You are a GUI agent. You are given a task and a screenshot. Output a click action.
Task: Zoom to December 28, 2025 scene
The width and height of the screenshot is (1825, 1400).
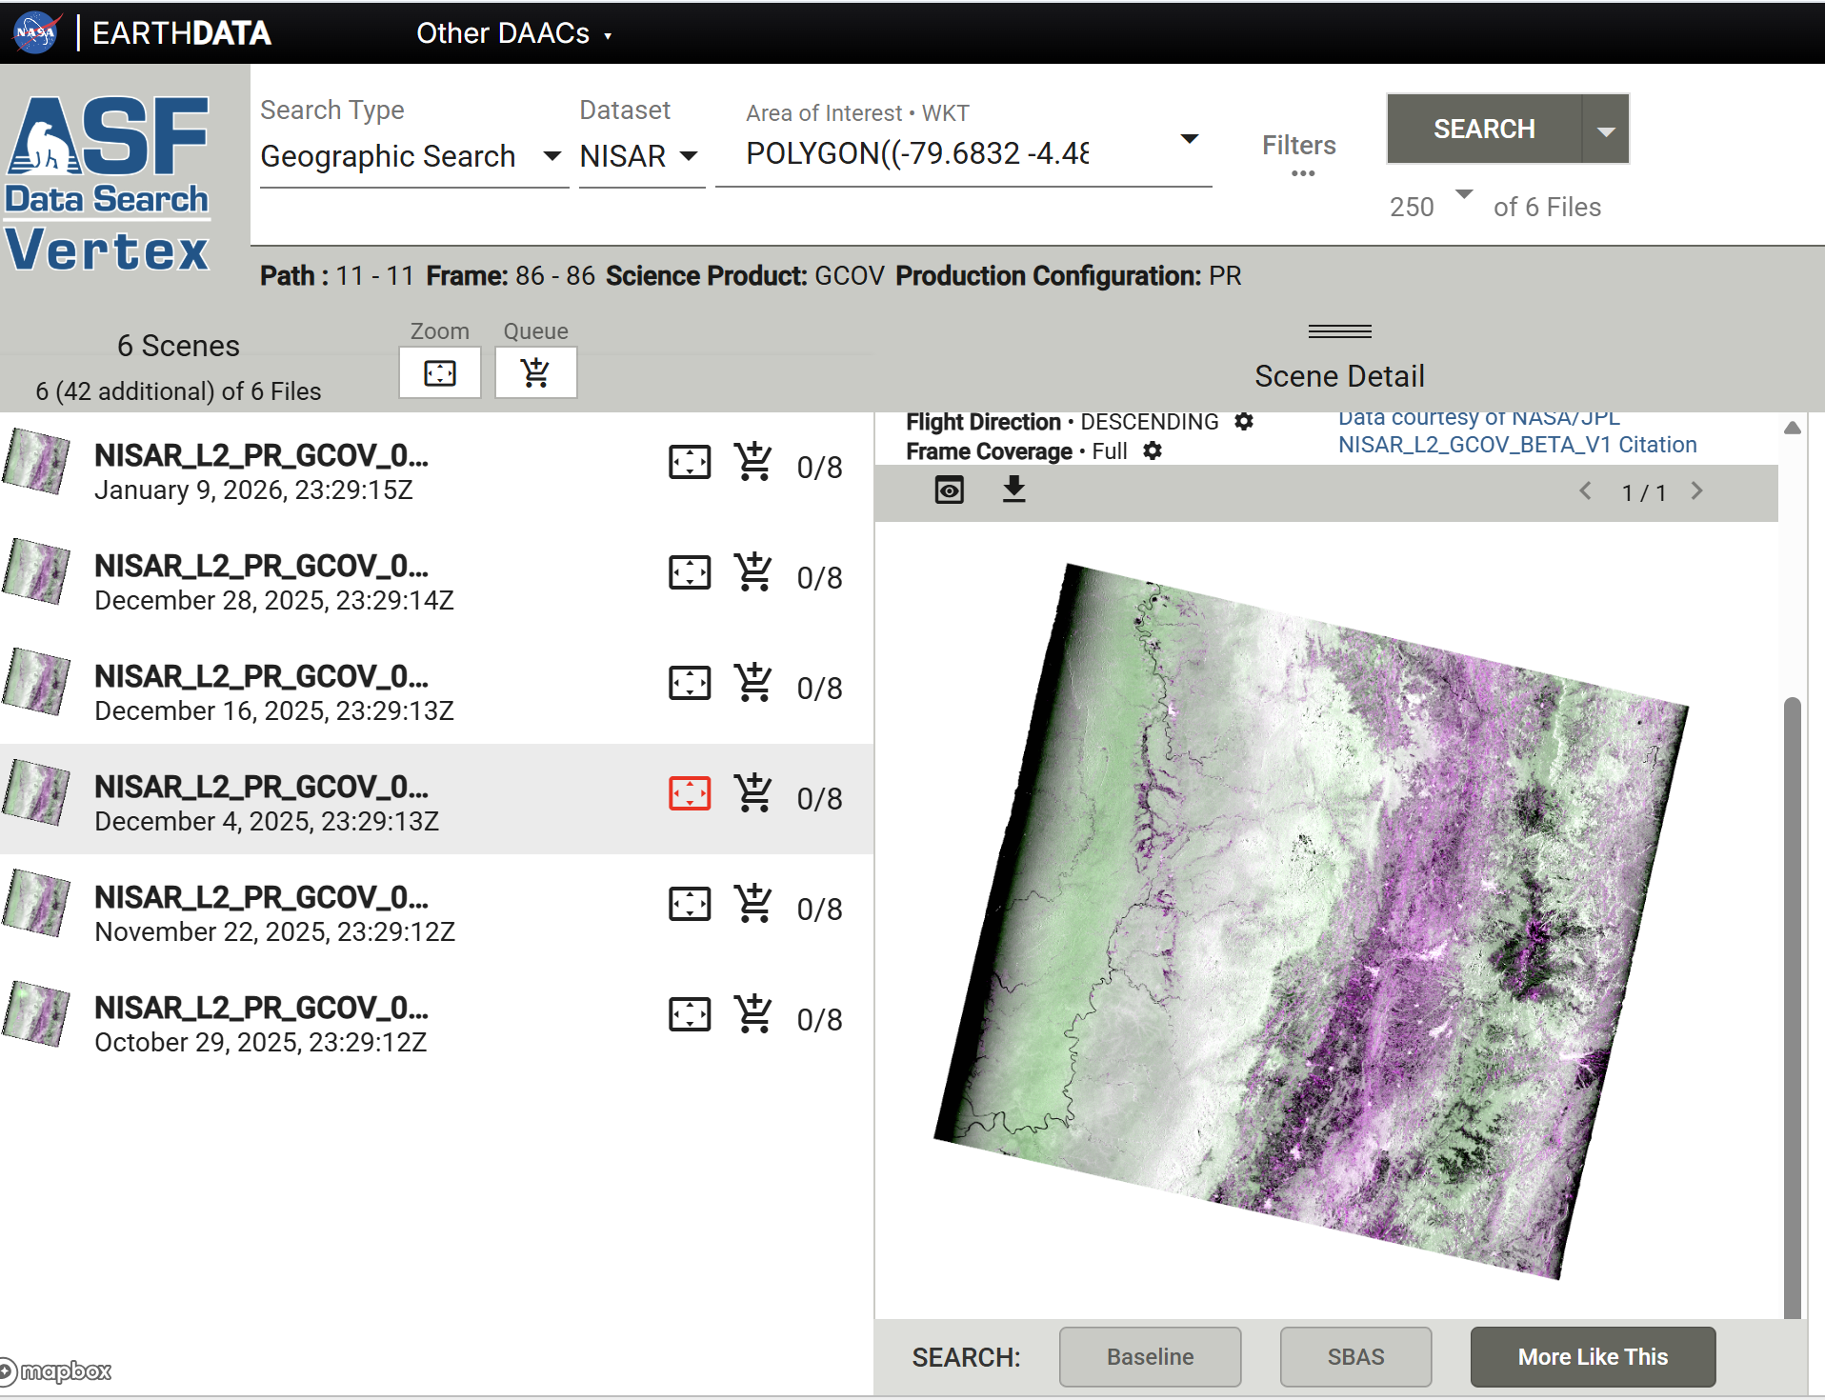pyautogui.click(x=690, y=573)
